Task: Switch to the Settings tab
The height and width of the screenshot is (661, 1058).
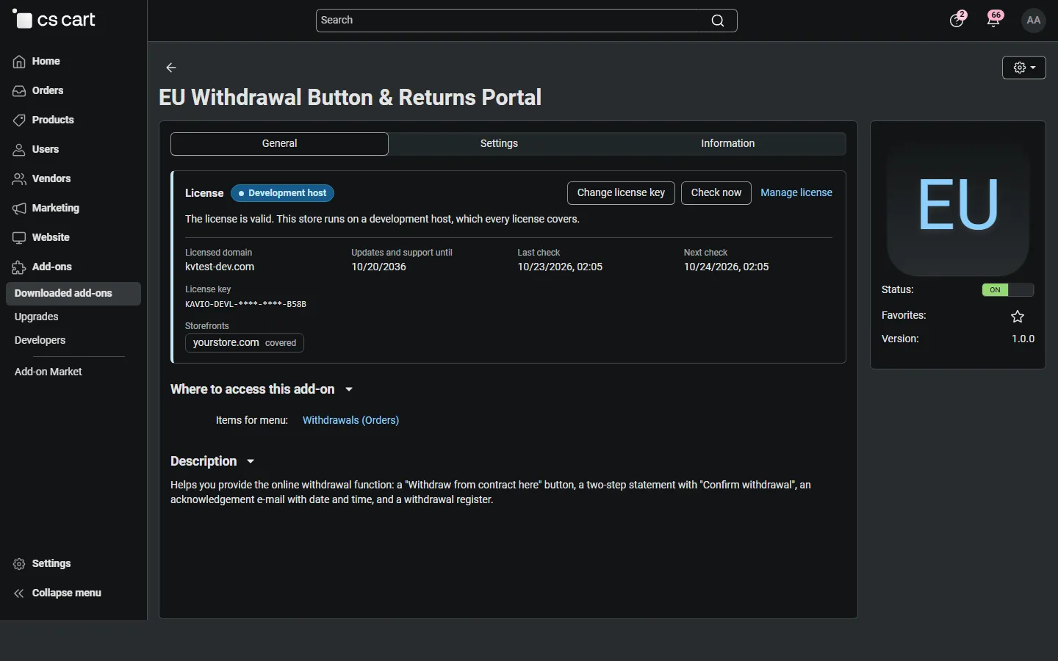Action: pyautogui.click(x=500, y=144)
